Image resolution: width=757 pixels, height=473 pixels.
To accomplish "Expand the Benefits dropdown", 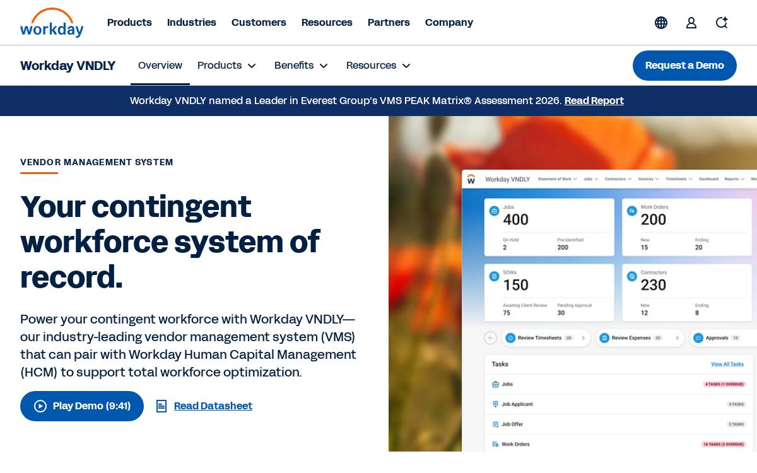I will point(302,66).
